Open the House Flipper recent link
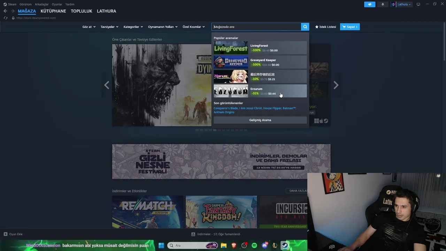Viewport: 446px width, 251px height. [272, 108]
